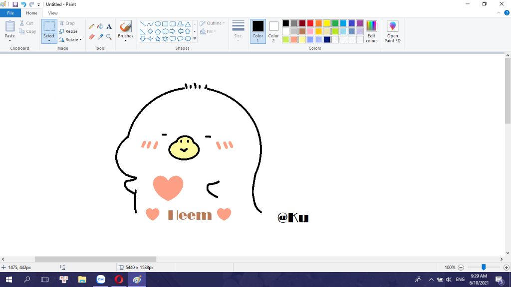Launch Opera browser from the taskbar
The height and width of the screenshot is (287, 511).
(119, 280)
